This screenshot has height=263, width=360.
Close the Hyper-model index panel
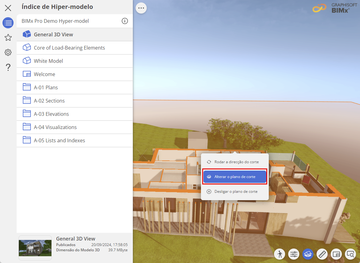(x=8, y=8)
